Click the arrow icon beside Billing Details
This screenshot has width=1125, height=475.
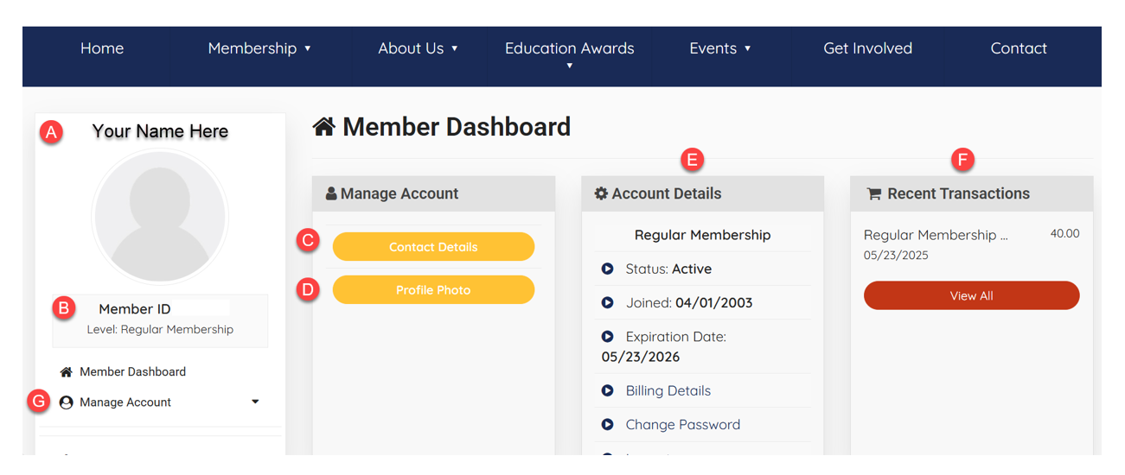coord(607,391)
